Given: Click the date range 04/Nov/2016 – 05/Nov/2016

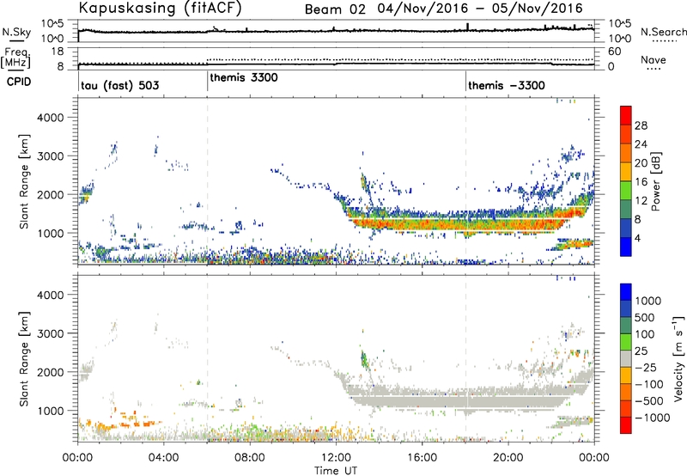Looking at the screenshot, I should (480, 9).
